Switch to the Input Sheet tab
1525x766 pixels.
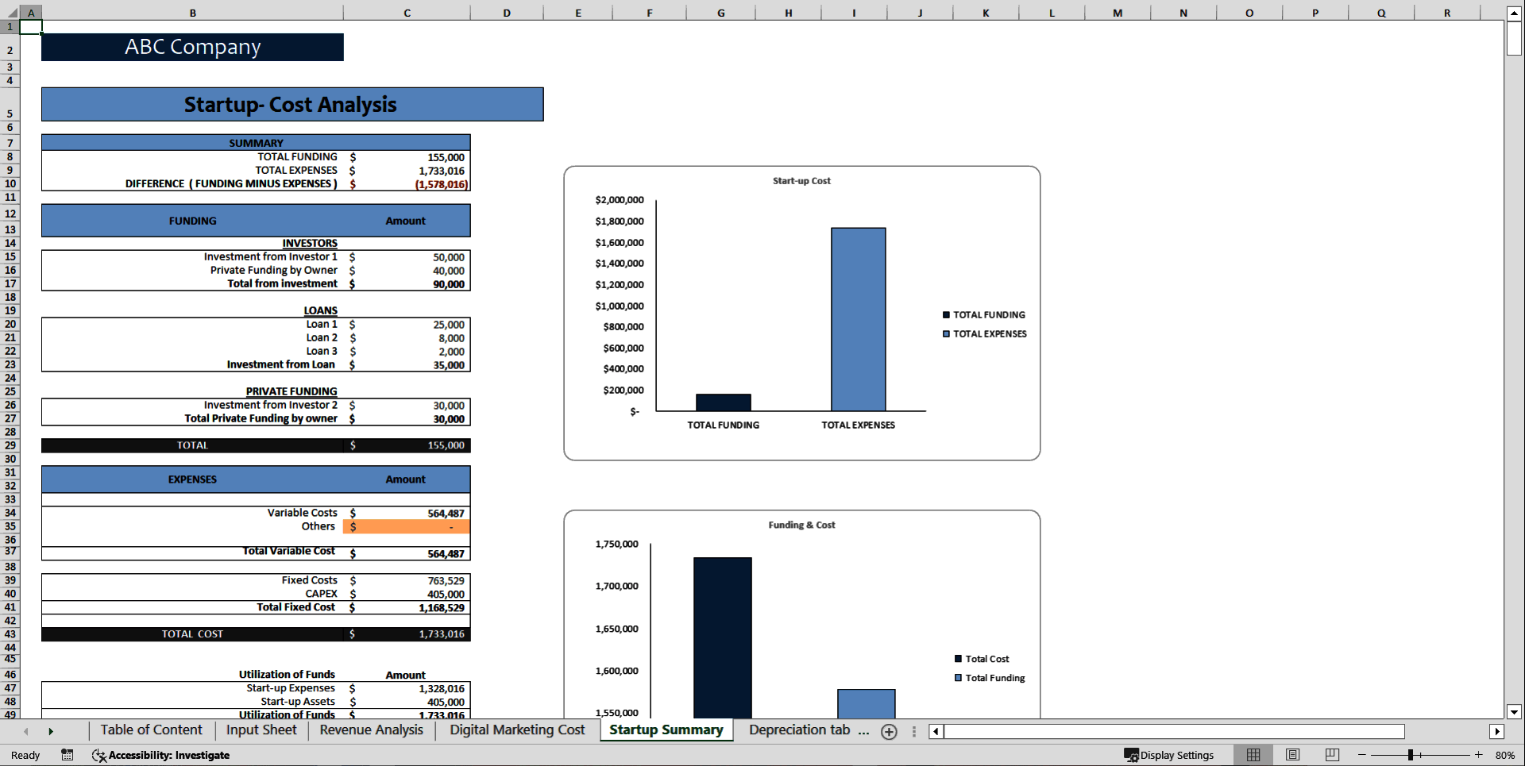[261, 729]
